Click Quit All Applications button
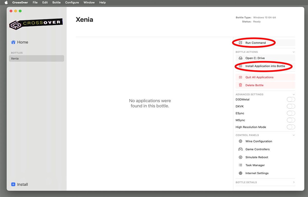 click(265, 77)
